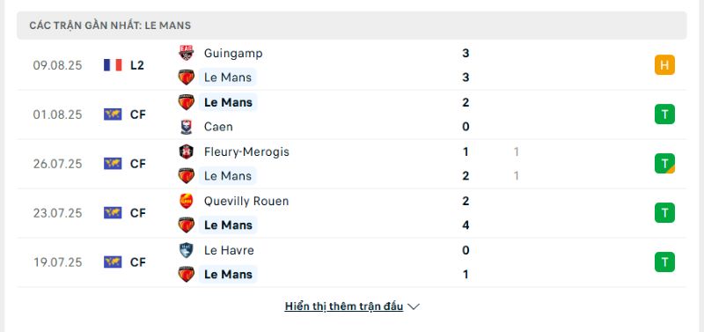Click the green T badge for Le Havre match

[664, 262]
